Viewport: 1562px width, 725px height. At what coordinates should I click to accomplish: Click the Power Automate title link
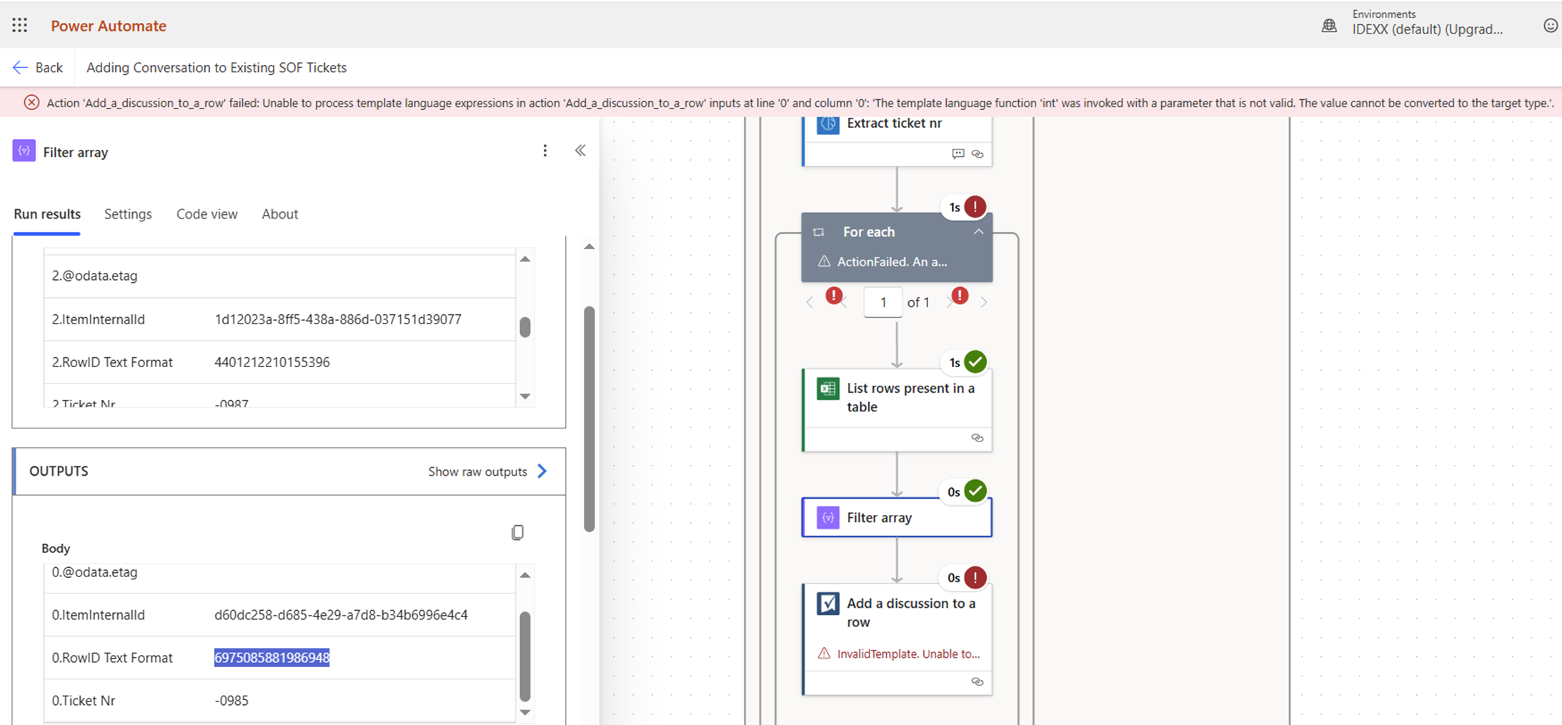(x=109, y=26)
